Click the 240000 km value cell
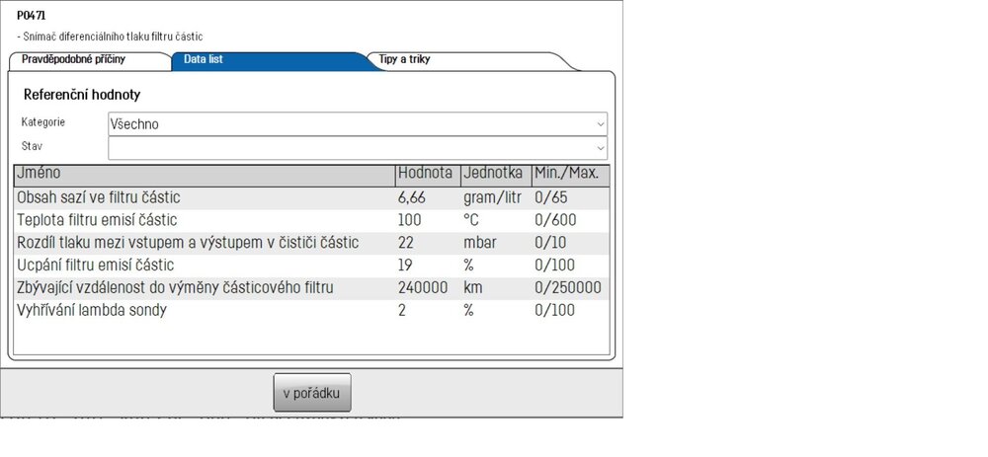988x457 pixels. point(429,288)
